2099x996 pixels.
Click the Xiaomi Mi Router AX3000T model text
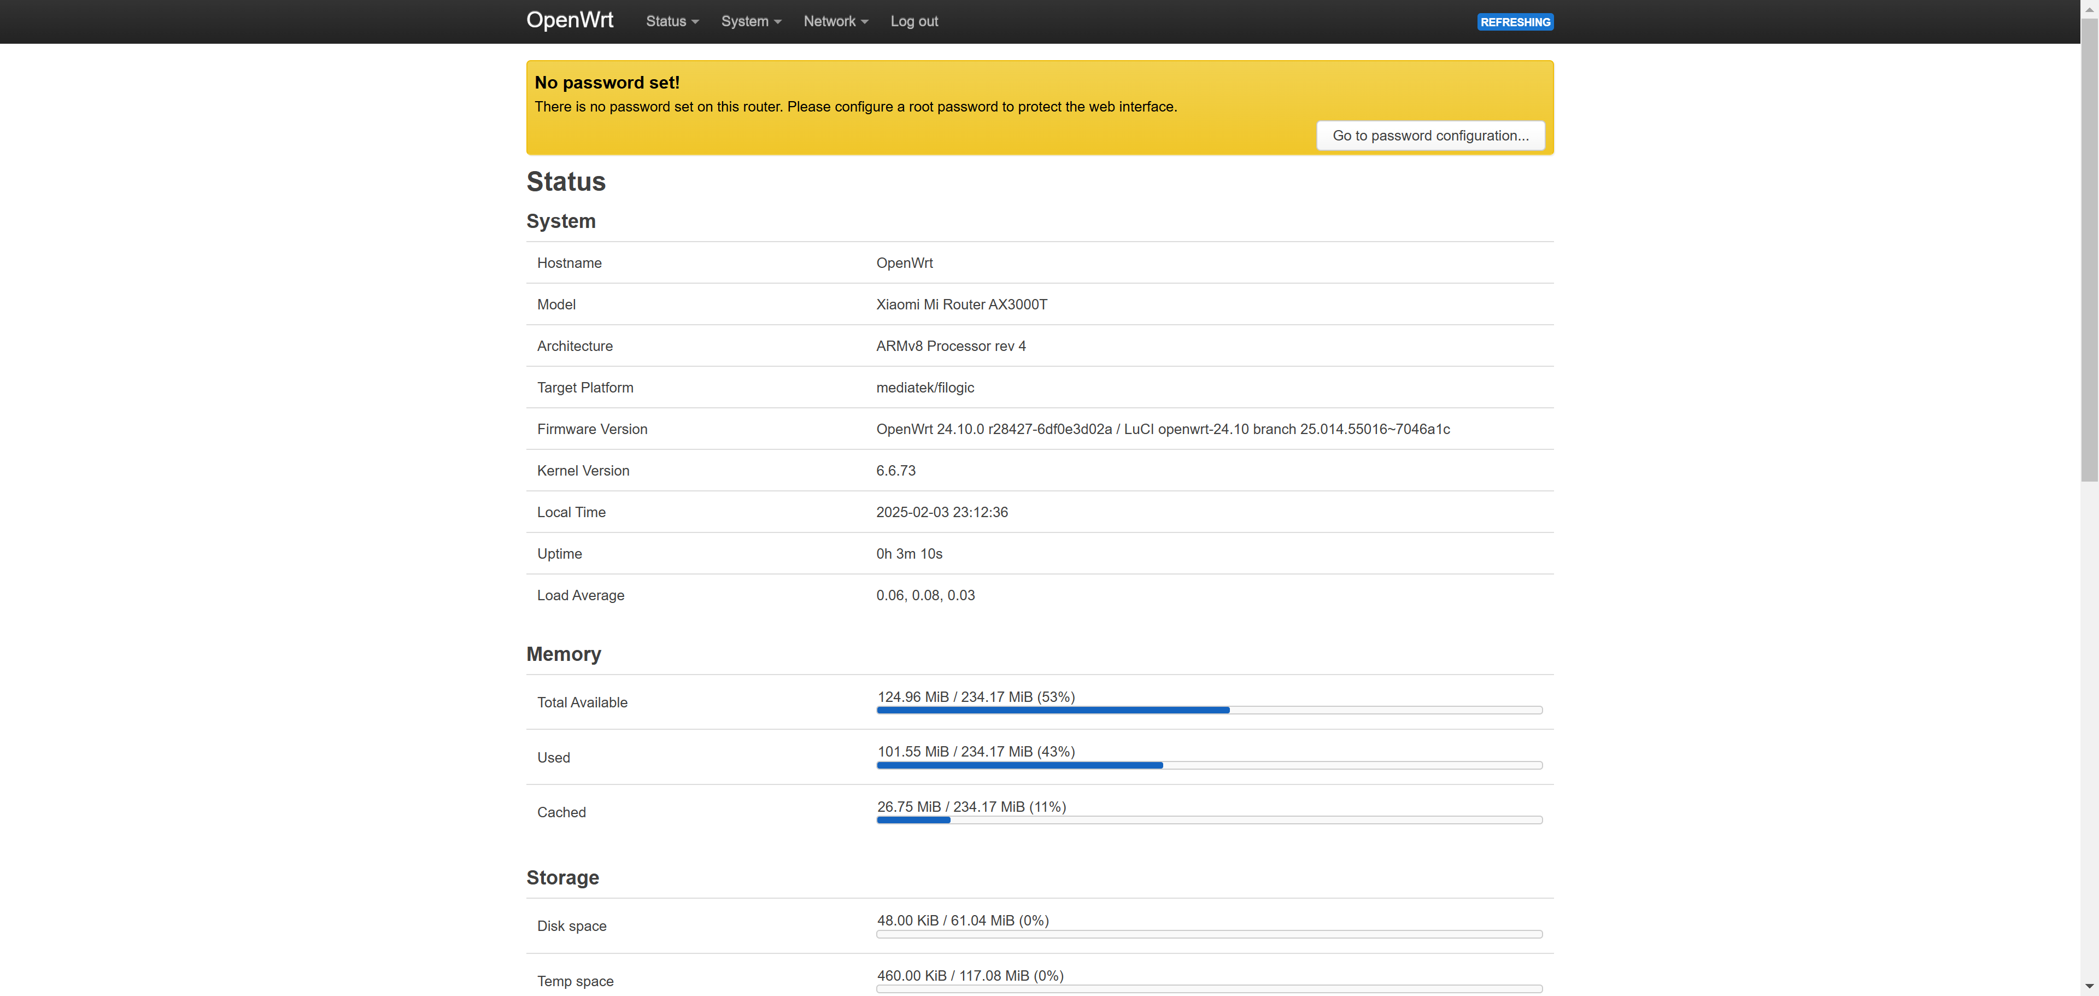pos(961,304)
